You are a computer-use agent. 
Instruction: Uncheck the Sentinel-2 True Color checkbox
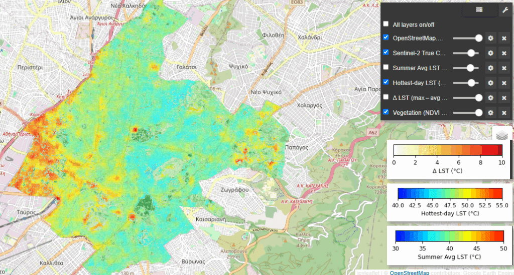point(386,52)
